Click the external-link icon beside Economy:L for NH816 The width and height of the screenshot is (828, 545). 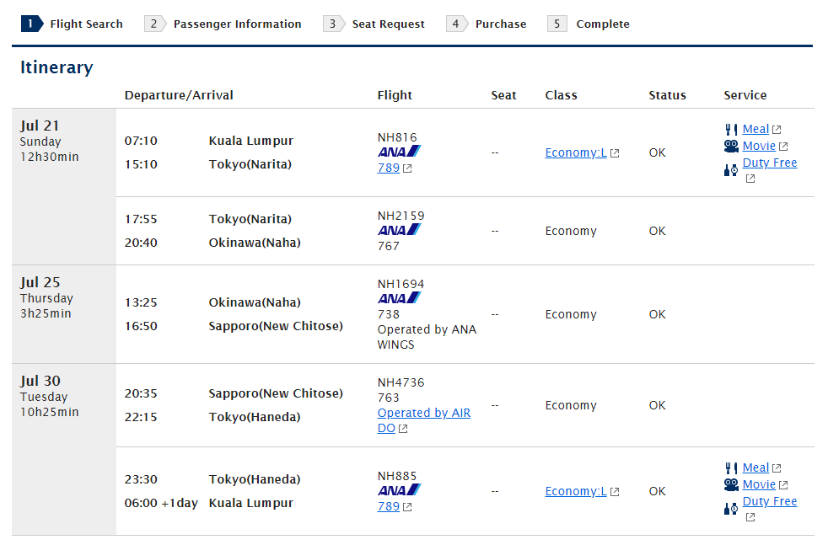point(615,153)
